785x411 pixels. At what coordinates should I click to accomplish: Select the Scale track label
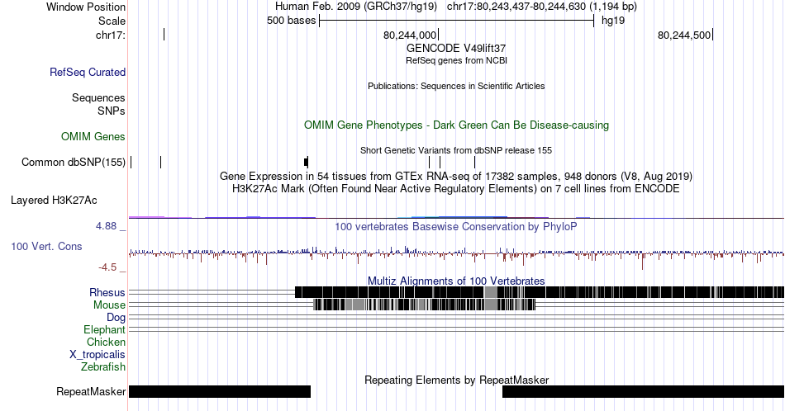tap(112, 21)
